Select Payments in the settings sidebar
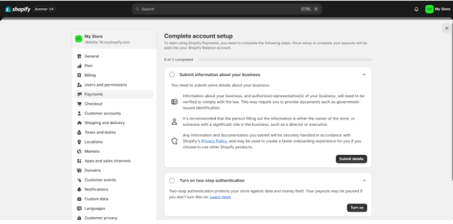This screenshot has height=224, width=453. pyautogui.click(x=115, y=94)
